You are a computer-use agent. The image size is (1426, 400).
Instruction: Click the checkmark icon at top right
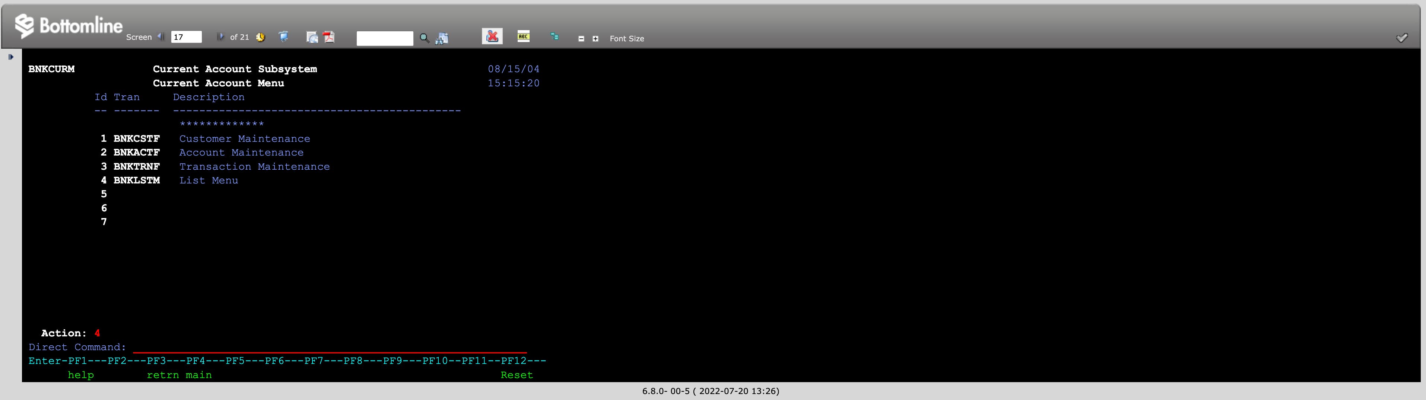[x=1401, y=38]
